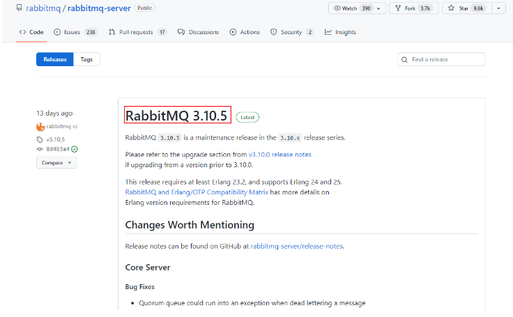Click the Quorum queue bug fix bullet text

[252, 303]
